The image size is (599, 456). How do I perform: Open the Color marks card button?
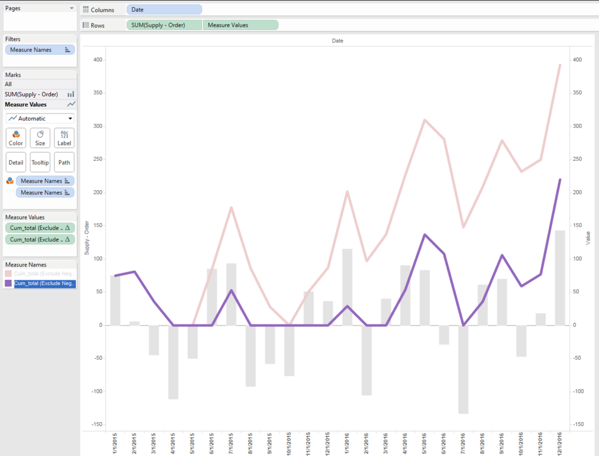[16, 138]
